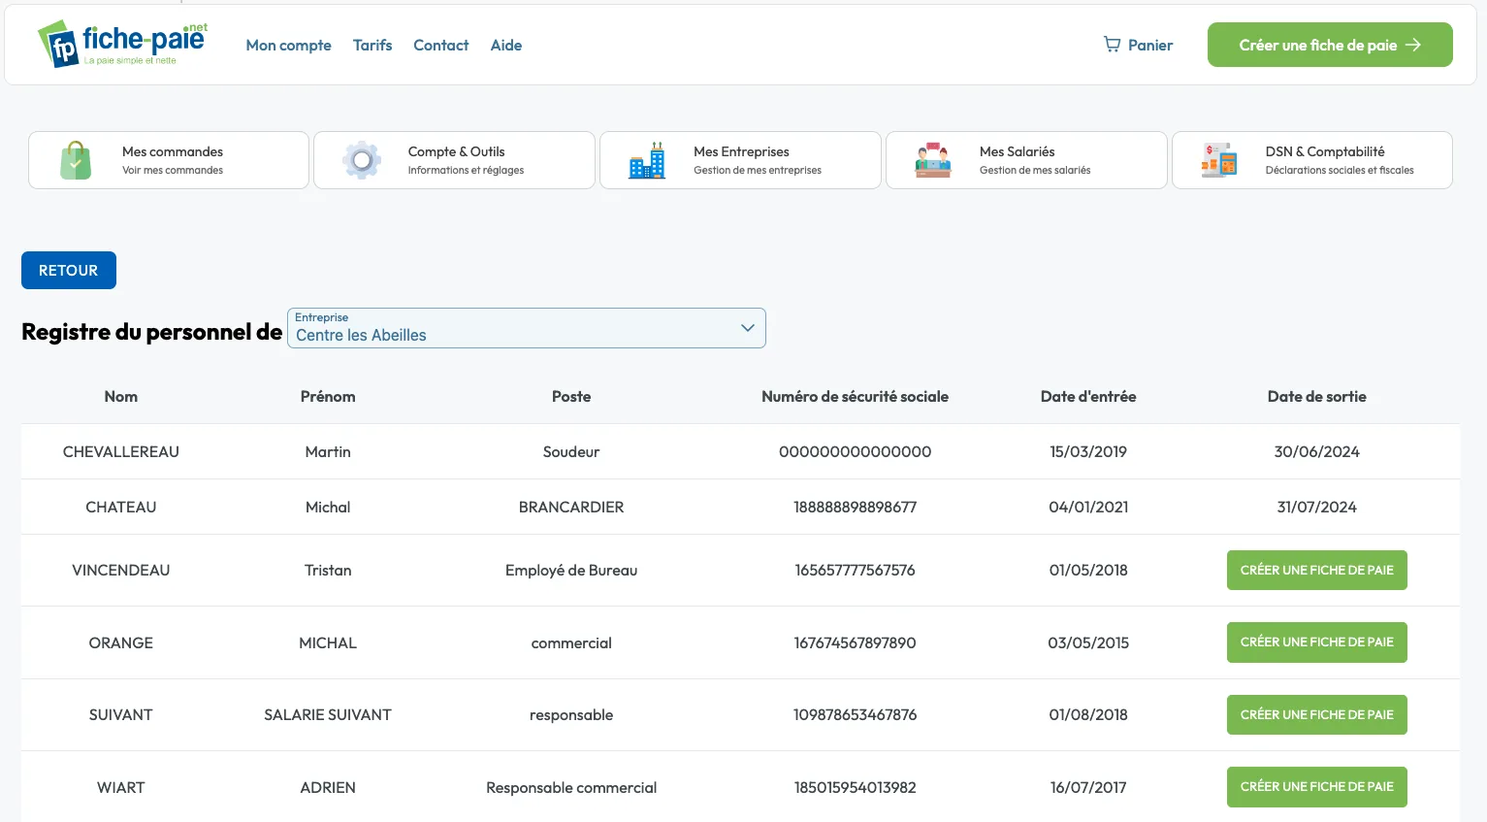Click the fiche-paie.net logo
The height and width of the screenshot is (822, 1487).
[122, 45]
